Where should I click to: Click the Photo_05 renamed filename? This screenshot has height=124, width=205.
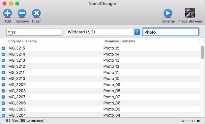[112, 109]
